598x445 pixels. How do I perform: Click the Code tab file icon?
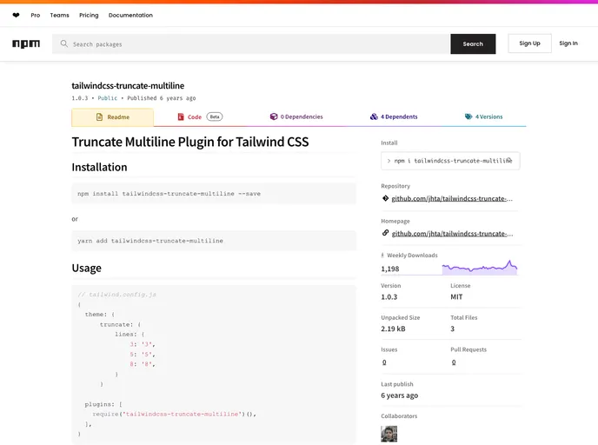pyautogui.click(x=181, y=116)
